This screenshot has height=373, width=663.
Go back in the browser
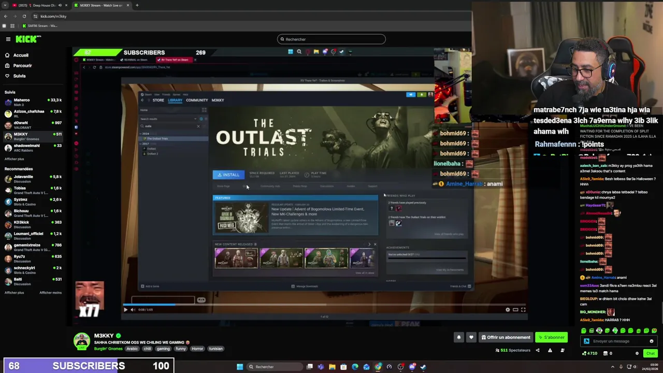point(6,16)
